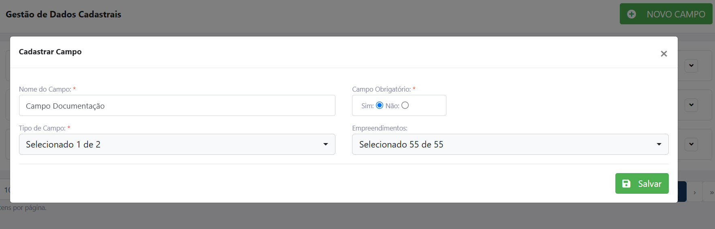Click the caret arrow in Empreendimentos field
The image size is (715, 229).
click(x=659, y=145)
